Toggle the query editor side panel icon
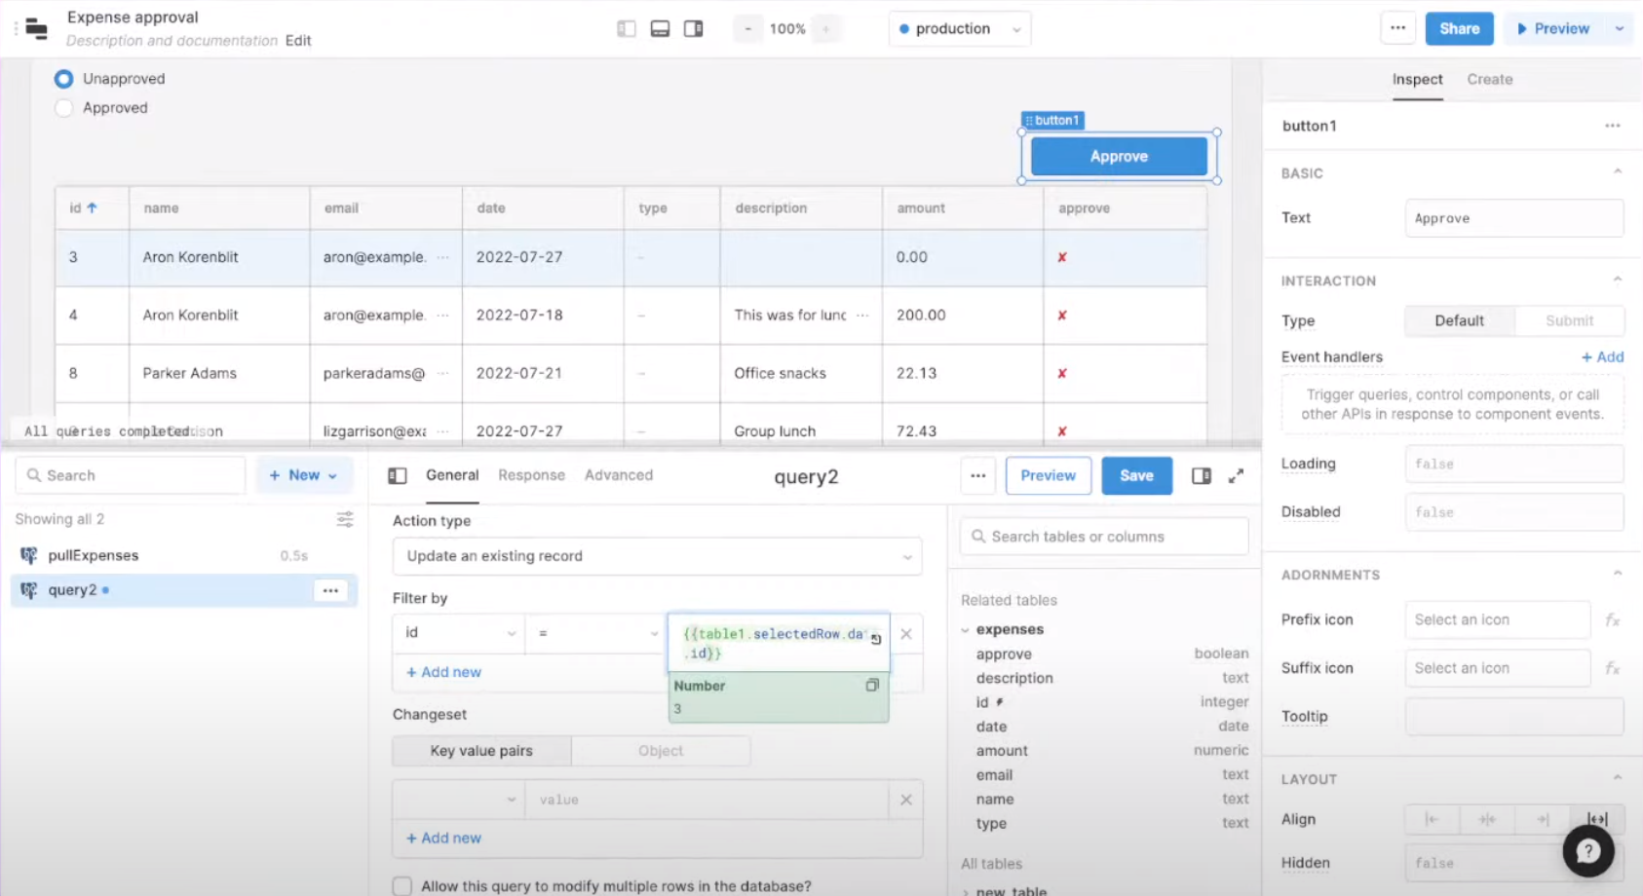 pos(1202,475)
